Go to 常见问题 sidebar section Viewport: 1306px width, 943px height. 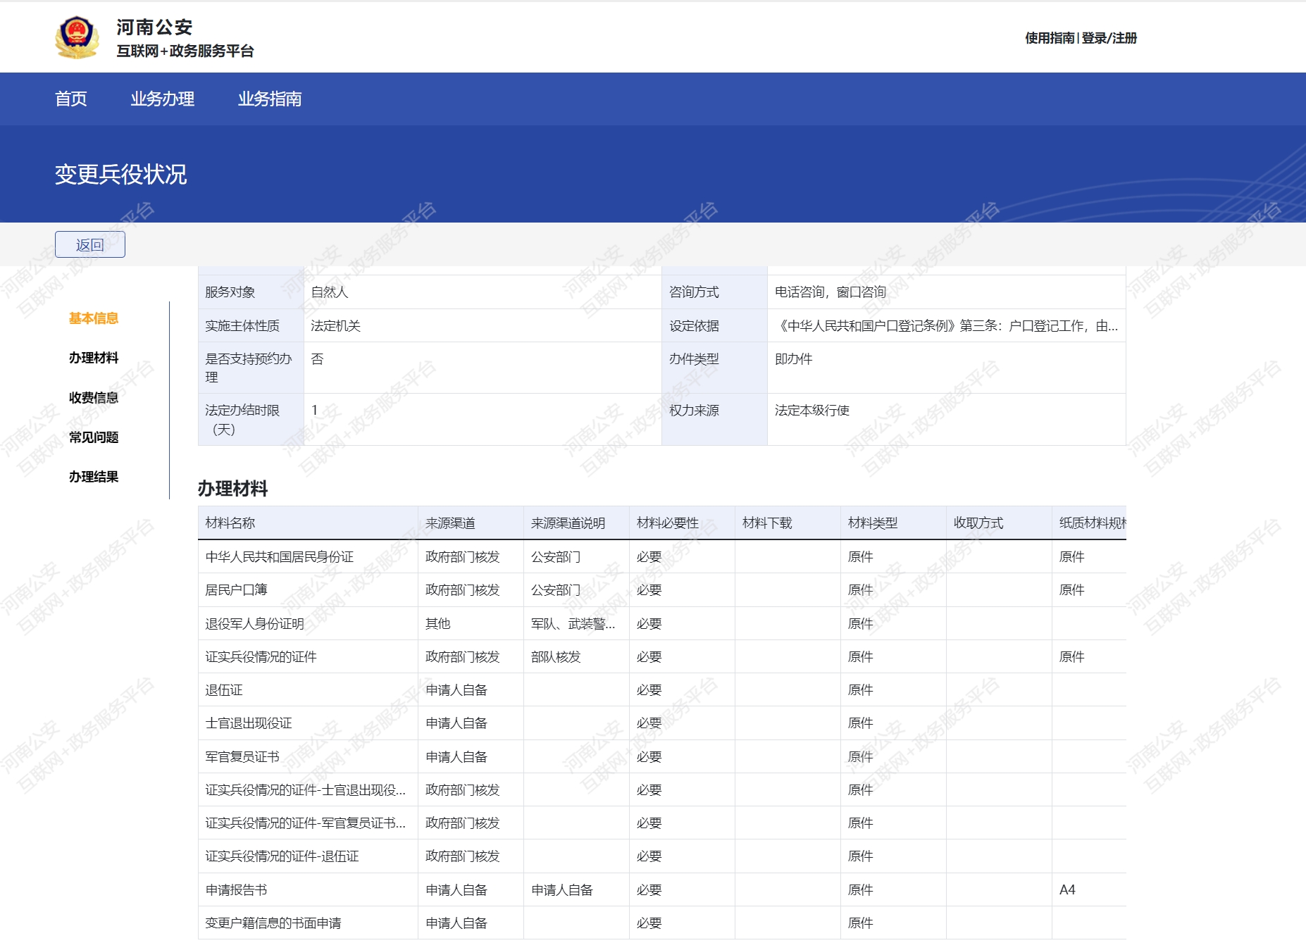pyautogui.click(x=94, y=437)
